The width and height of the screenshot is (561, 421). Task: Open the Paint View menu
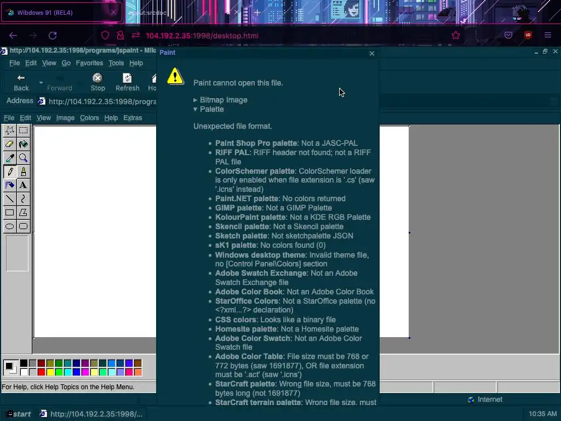[44, 118]
